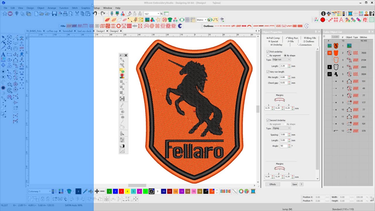The image size is (375, 211).
Task: Open the Help menu
Action: (x=118, y=8)
